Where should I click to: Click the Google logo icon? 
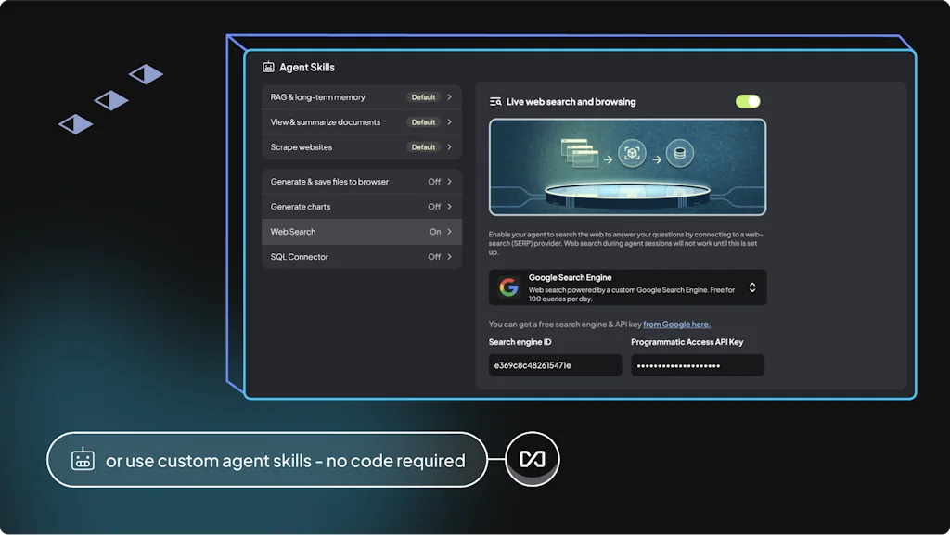coord(508,287)
